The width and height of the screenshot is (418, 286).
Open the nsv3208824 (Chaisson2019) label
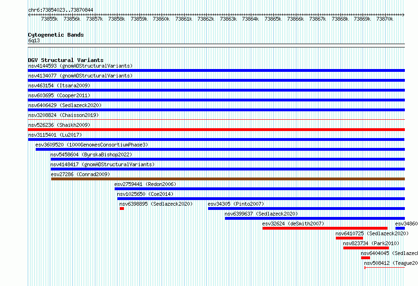(x=63, y=115)
